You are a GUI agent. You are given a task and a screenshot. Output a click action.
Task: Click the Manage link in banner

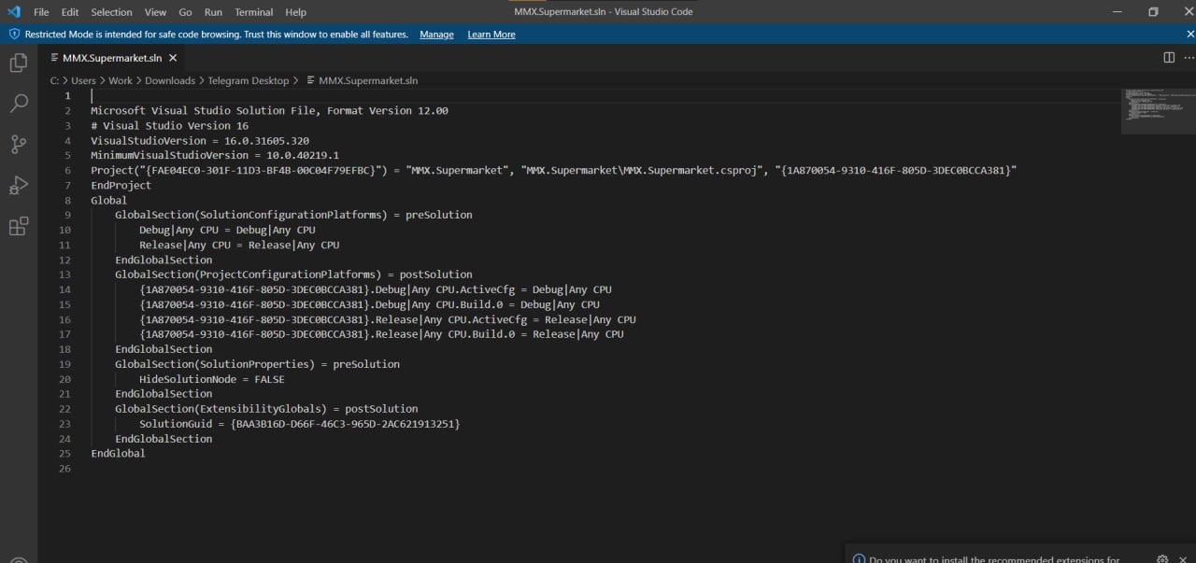(436, 35)
